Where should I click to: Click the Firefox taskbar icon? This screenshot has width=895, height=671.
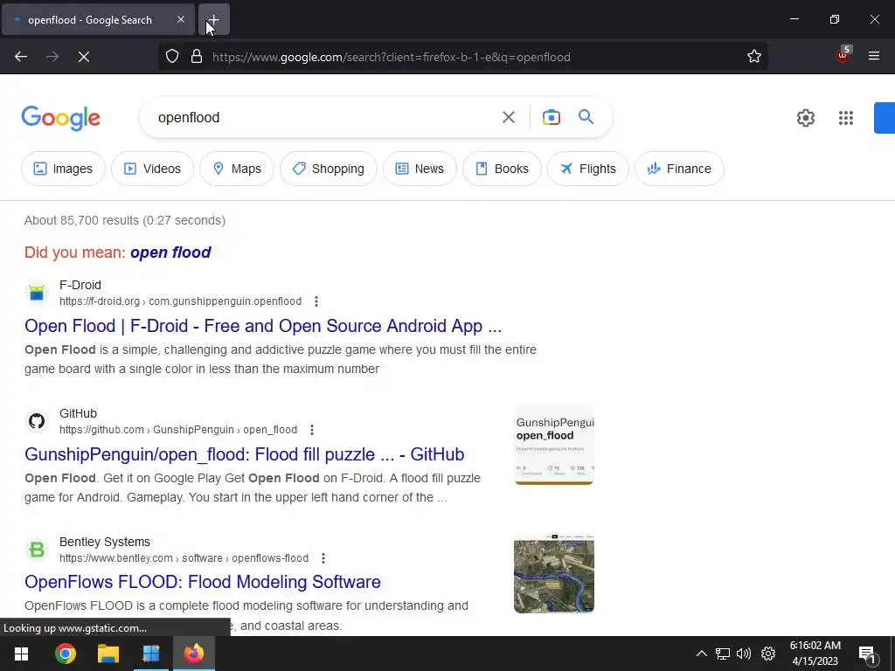(x=193, y=654)
